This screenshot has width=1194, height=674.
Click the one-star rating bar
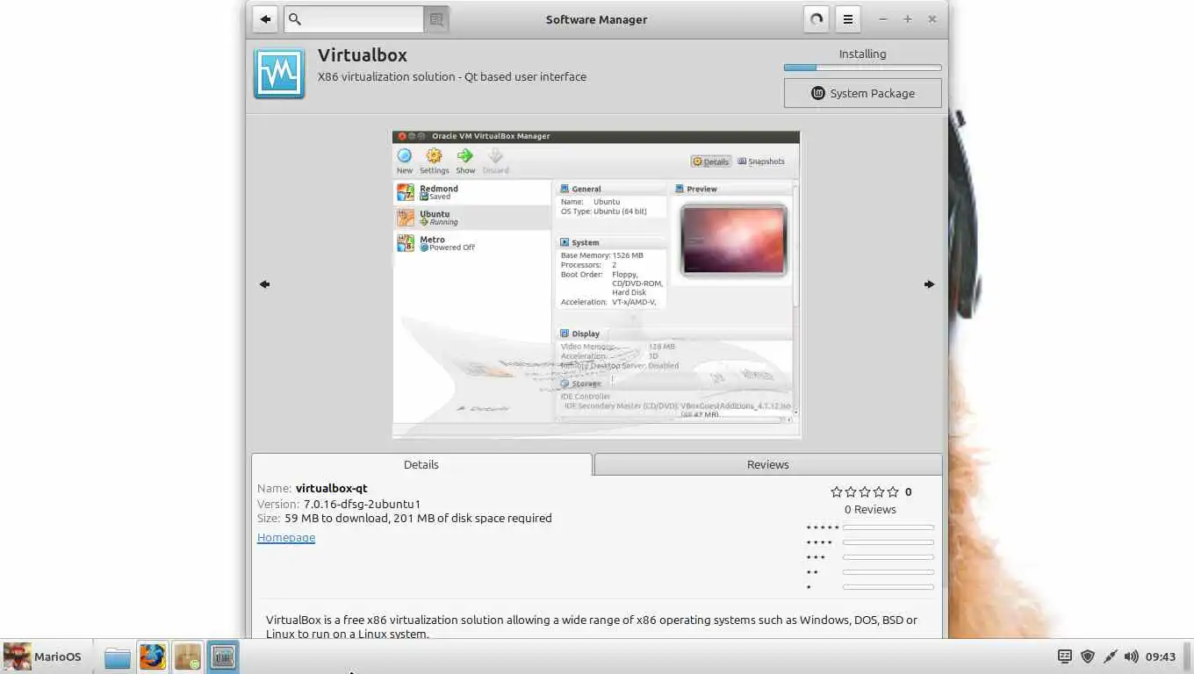(x=888, y=587)
